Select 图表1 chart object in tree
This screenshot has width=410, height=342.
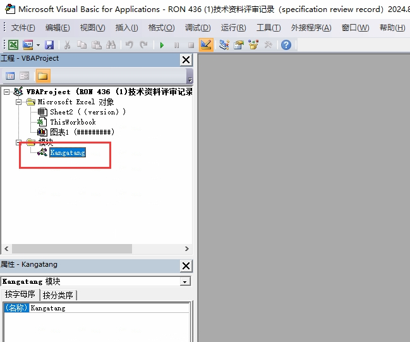pos(82,132)
